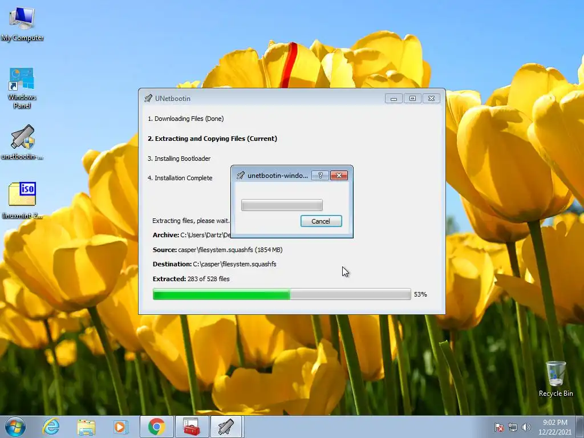Open the Recycle Bin icon
The height and width of the screenshot is (438, 584).
pos(555,379)
